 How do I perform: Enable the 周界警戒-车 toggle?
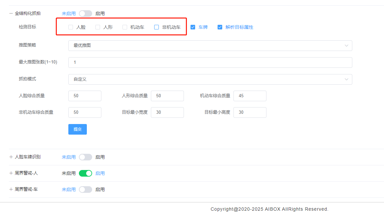click(85, 189)
